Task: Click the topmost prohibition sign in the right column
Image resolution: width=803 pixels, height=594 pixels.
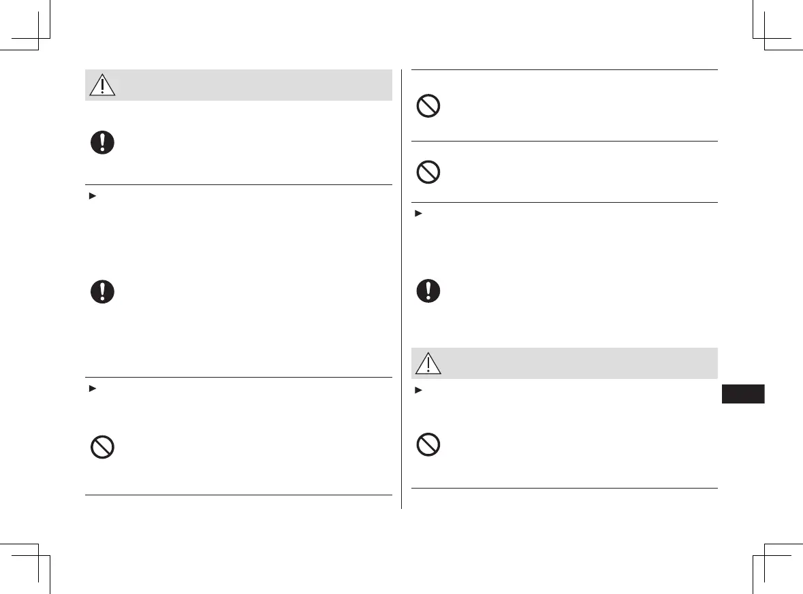Action: pos(428,106)
